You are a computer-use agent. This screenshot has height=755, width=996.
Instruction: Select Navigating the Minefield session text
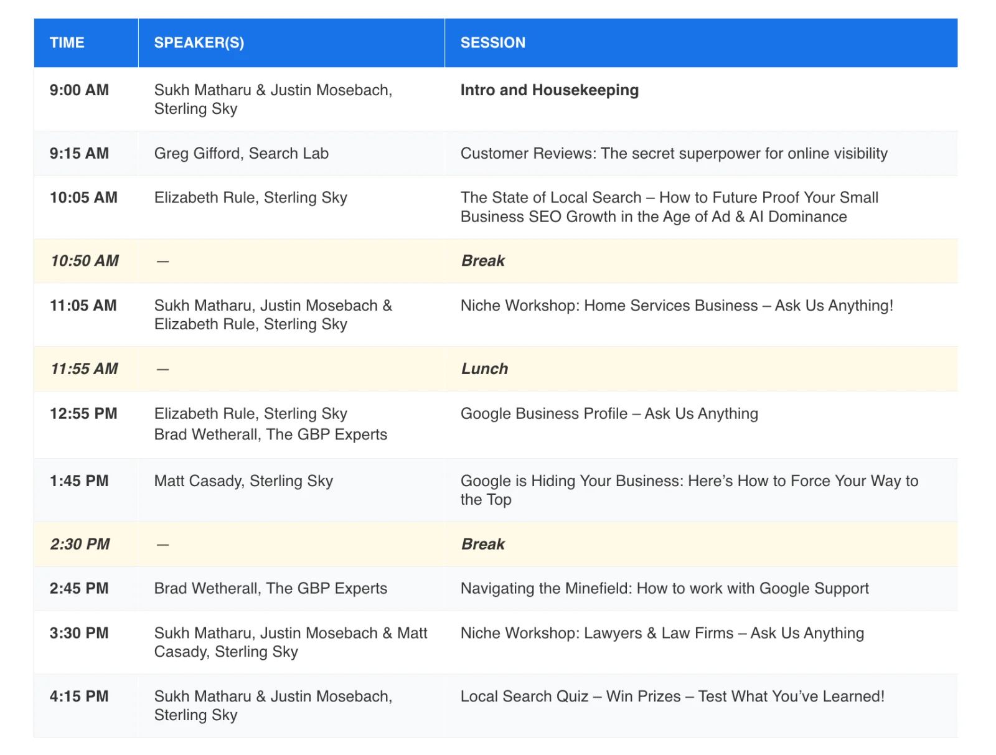pyautogui.click(x=665, y=589)
